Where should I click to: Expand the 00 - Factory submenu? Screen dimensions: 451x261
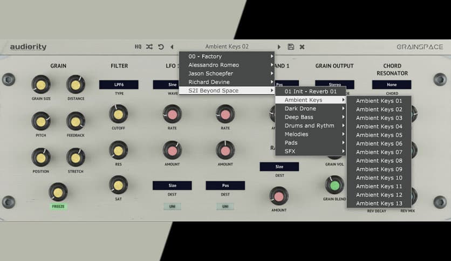[x=227, y=57]
